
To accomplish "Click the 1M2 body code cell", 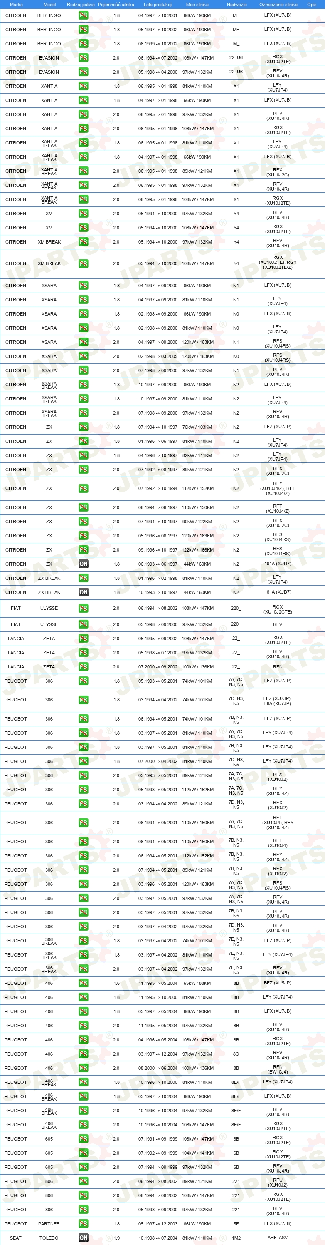I will click(236, 1238).
